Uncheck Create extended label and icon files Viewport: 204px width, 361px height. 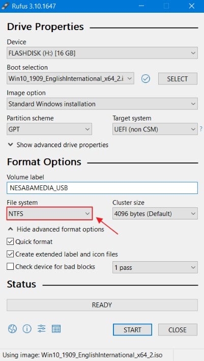(x=10, y=254)
